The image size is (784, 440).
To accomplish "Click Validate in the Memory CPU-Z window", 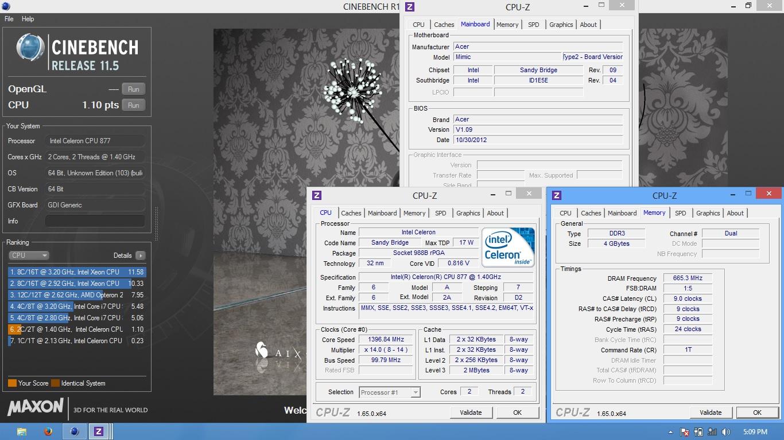I will click(711, 412).
